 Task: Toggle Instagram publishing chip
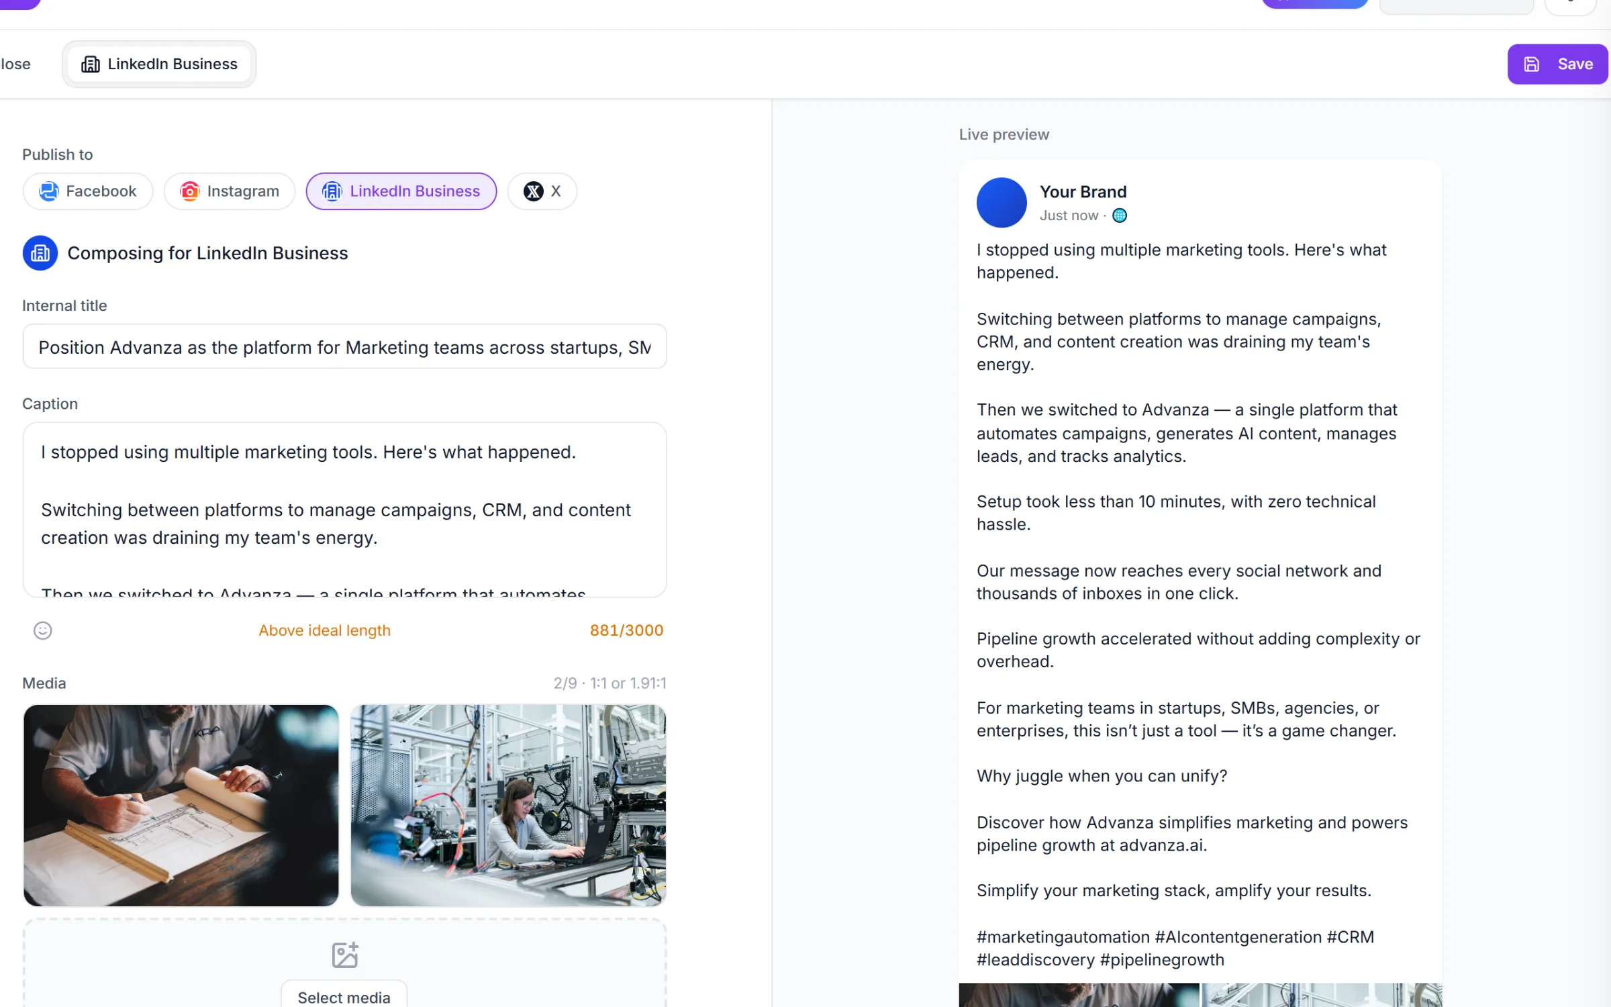[x=230, y=191]
